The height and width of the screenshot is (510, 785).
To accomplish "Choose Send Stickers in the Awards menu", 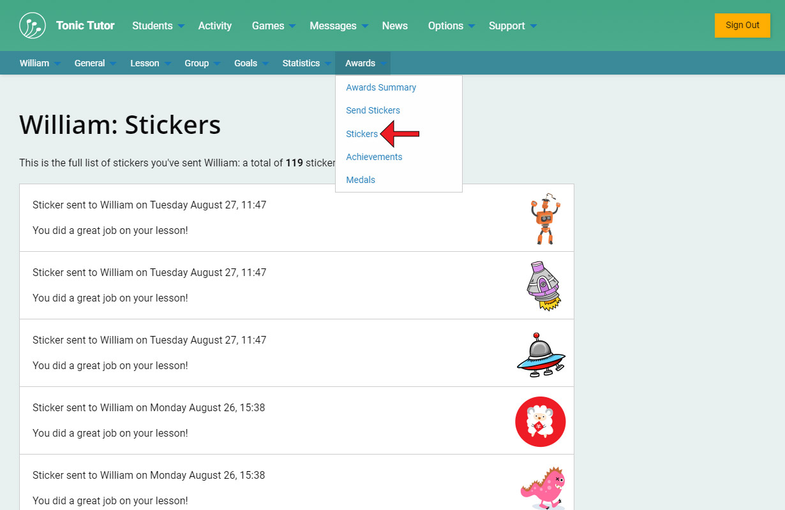I will tap(373, 110).
